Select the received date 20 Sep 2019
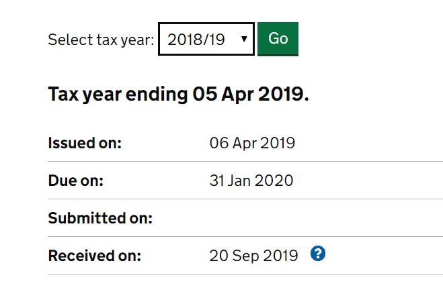Image resolution: width=443 pixels, height=306 pixels. (253, 256)
